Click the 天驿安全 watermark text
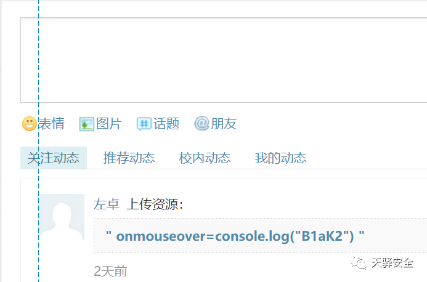This screenshot has height=282, width=427. pos(392,263)
